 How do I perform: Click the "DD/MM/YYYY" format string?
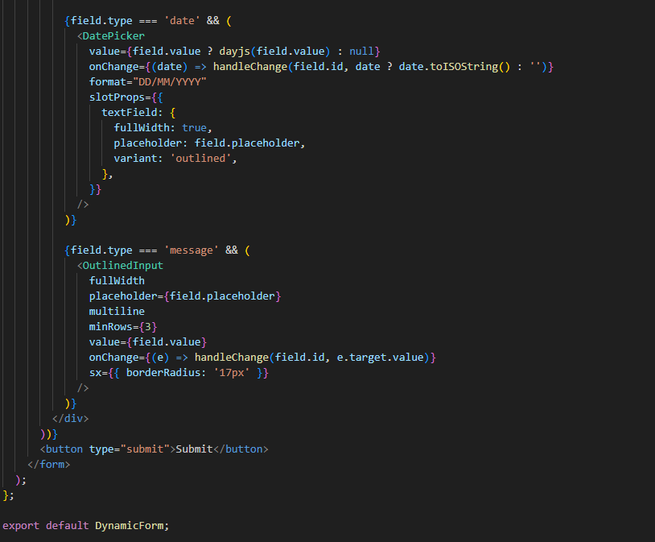click(x=170, y=81)
